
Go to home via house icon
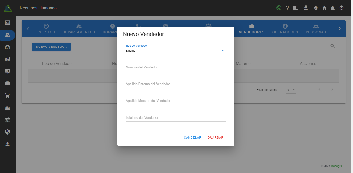tap(324, 8)
